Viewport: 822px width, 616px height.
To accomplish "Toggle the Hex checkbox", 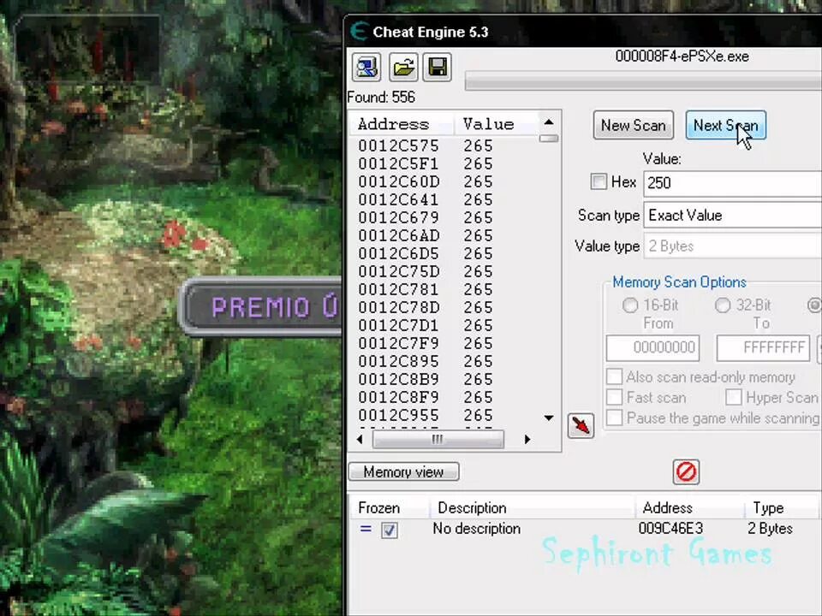I will coord(599,181).
